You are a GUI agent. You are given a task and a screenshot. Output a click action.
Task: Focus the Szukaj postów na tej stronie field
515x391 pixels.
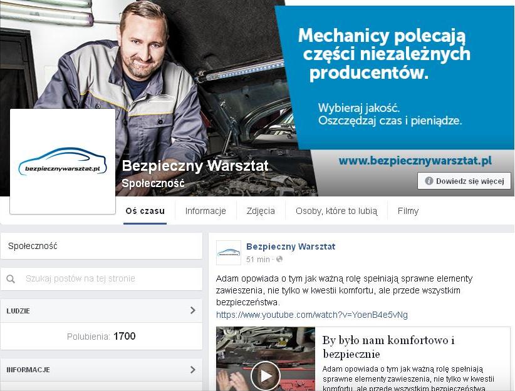pos(101,279)
